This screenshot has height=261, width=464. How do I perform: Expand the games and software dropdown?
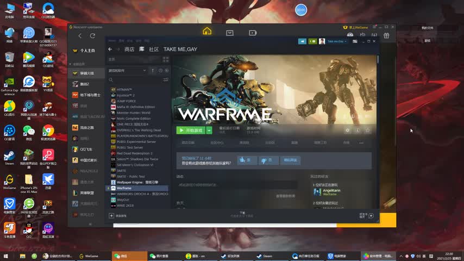tap(127, 71)
